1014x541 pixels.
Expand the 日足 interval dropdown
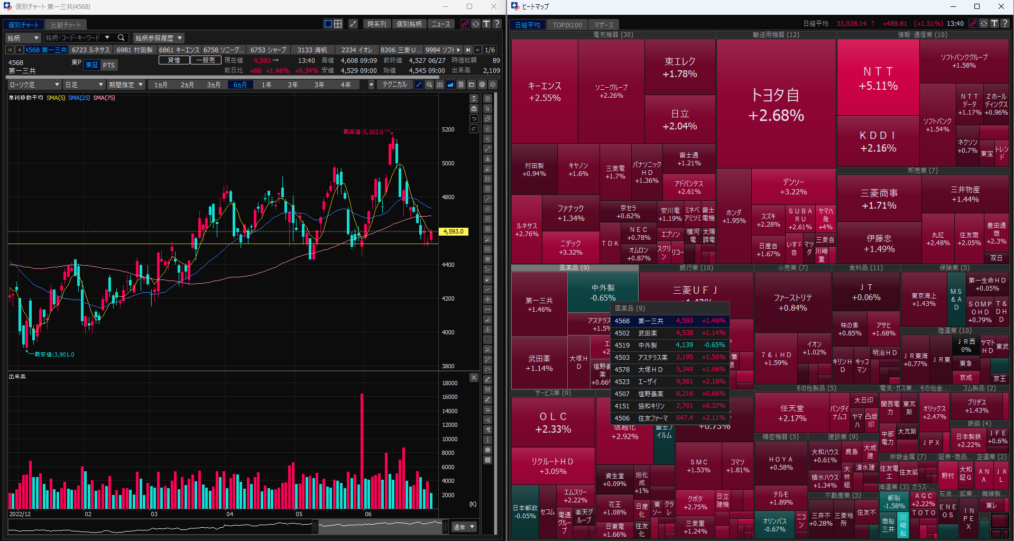84,85
